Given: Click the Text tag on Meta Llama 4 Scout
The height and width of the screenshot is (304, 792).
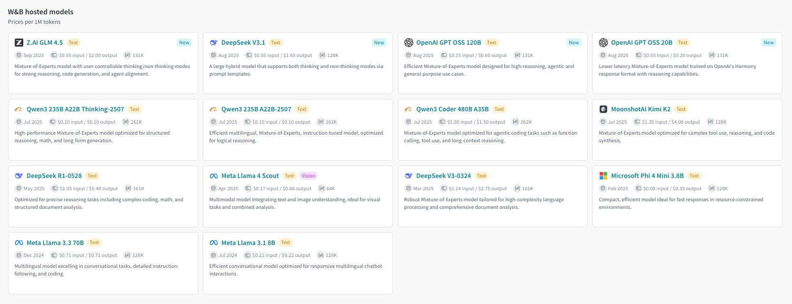Looking at the screenshot, I should click(289, 176).
